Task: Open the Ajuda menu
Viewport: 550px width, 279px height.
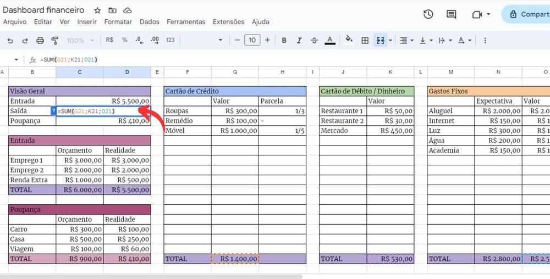Action: 261,22
